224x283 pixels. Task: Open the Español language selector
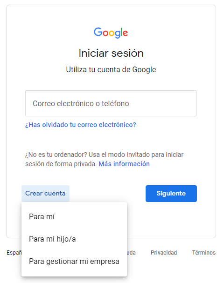coord(14,252)
